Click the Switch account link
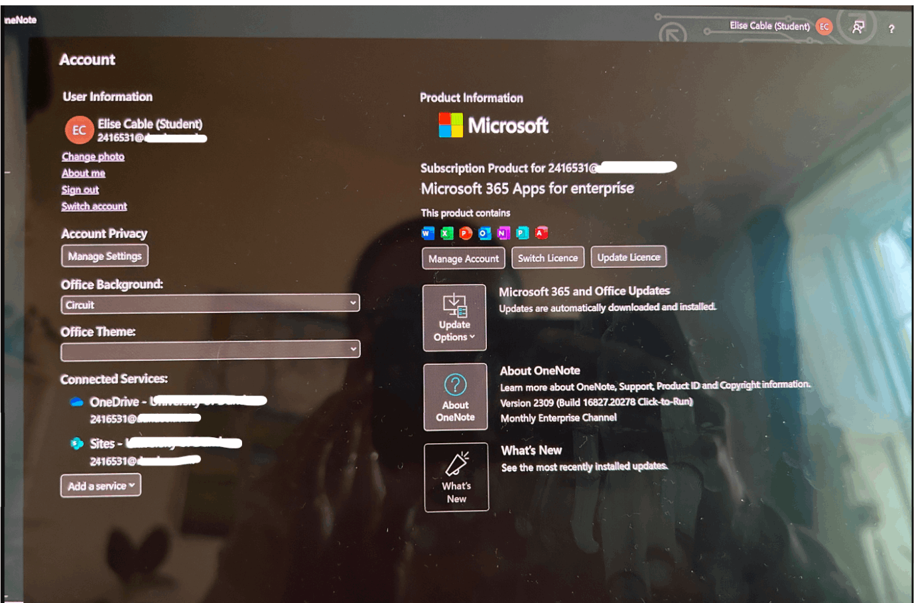The width and height of the screenshot is (914, 603). coord(94,206)
